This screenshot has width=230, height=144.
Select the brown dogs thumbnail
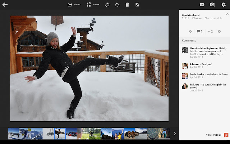point(129,134)
